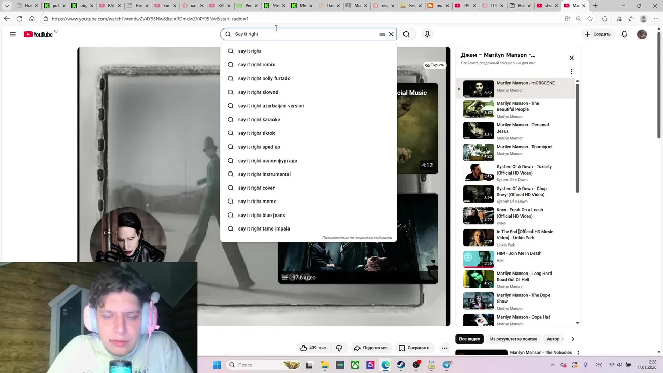Open the tab search dropdown arrow
663x373 pixels.
pos(7,6)
